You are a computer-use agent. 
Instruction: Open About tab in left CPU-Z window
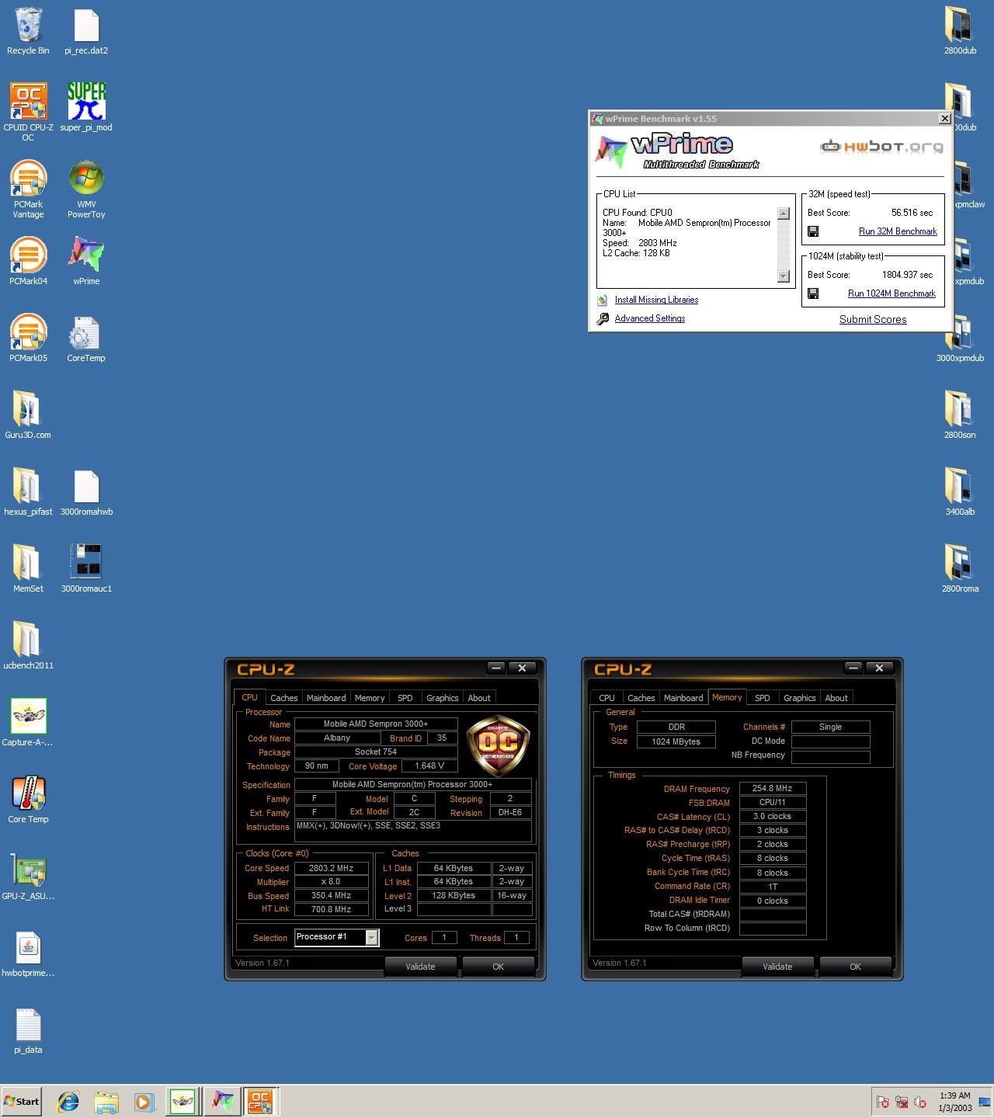coord(479,698)
